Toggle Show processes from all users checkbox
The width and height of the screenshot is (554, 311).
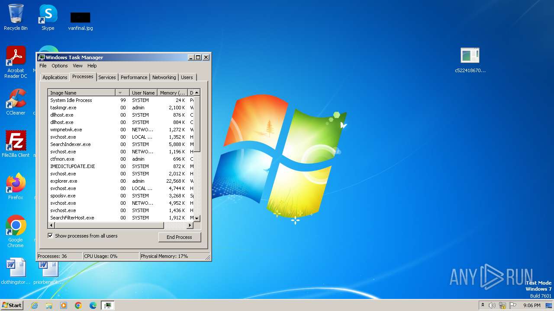pos(50,236)
